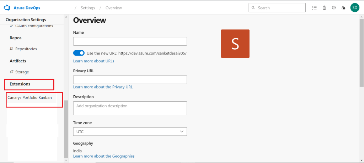Open Learn more about the Geographies link
The image size is (364, 163).
pos(104,156)
